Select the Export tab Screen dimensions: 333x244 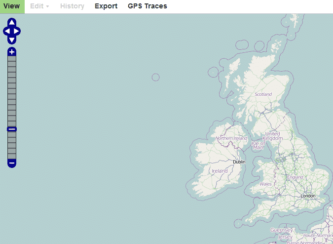tap(106, 6)
